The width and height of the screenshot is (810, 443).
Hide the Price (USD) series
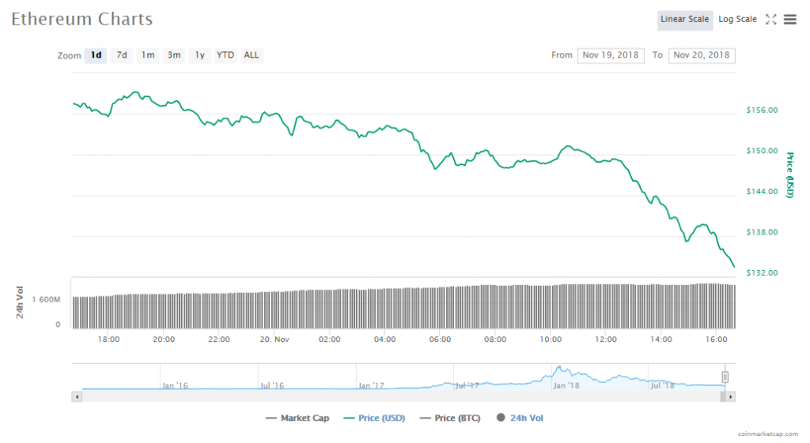(375, 418)
